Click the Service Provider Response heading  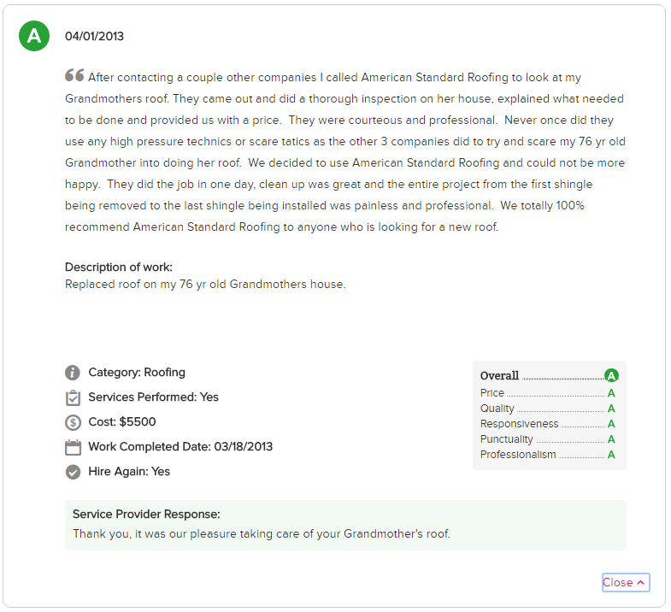pos(146,514)
